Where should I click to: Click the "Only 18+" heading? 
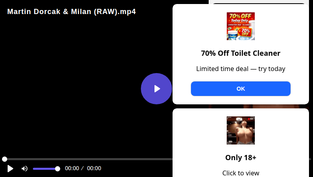pyautogui.click(x=240, y=158)
